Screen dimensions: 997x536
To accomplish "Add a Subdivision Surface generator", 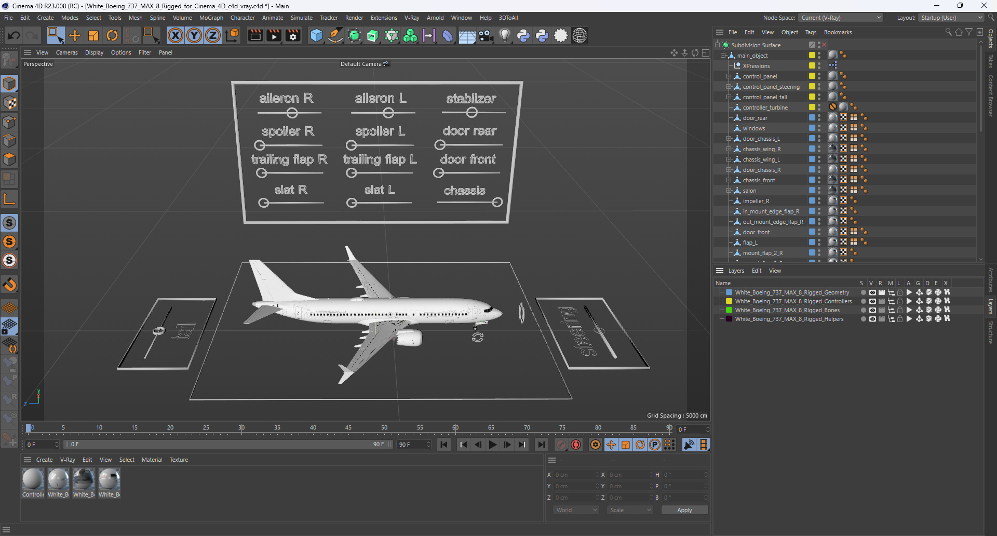I will (x=354, y=35).
